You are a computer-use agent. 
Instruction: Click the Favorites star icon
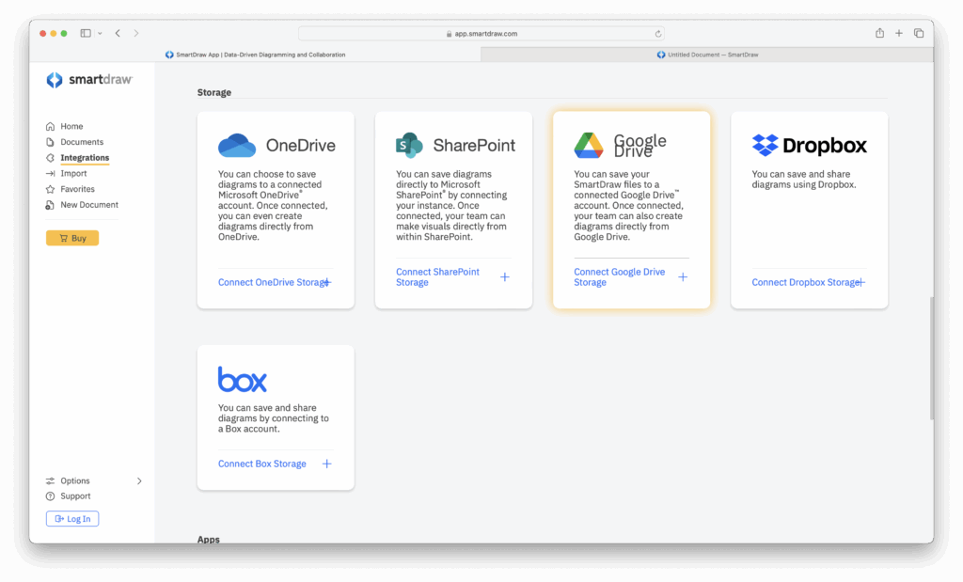coord(51,189)
